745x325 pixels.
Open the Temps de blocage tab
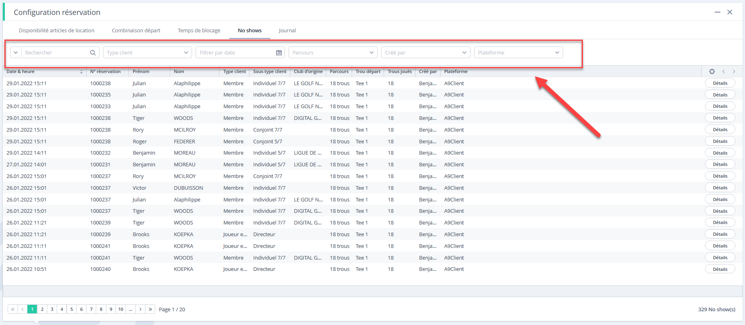coord(199,30)
